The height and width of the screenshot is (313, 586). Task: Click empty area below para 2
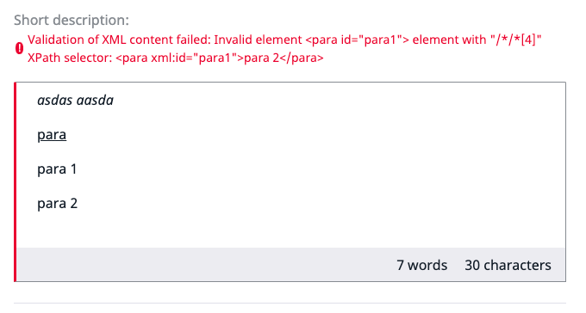290,230
